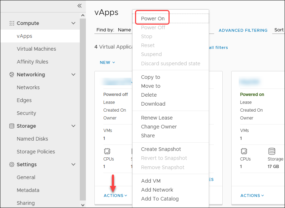Click the Storage disk icon on the powered-on vApp
285x208 pixels.
pyautogui.click(x=272, y=151)
